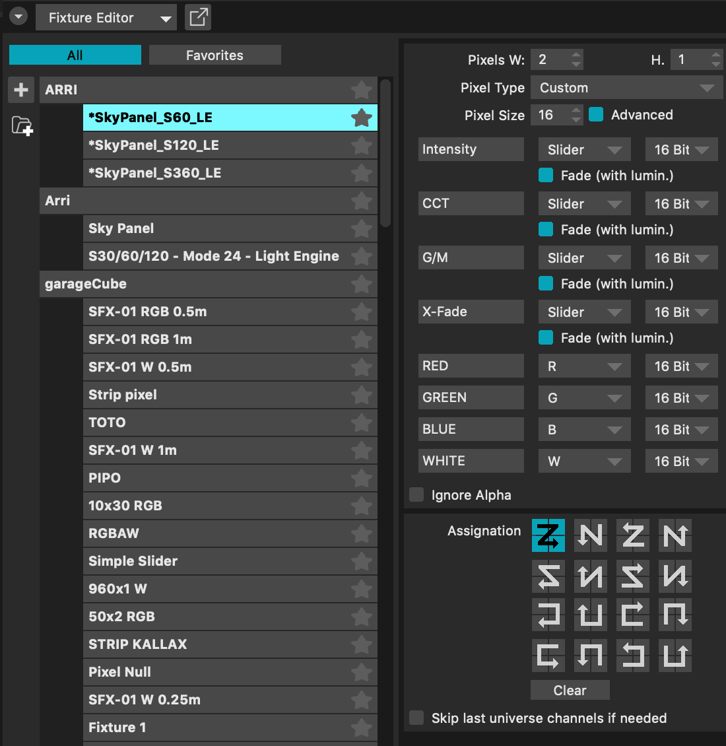Toggle G/M Fade (with lumin.) checkbox
Image resolution: width=726 pixels, height=746 pixels.
click(546, 284)
